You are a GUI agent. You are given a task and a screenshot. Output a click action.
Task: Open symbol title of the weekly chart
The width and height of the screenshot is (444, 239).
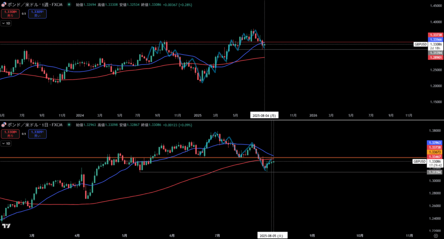35,4
